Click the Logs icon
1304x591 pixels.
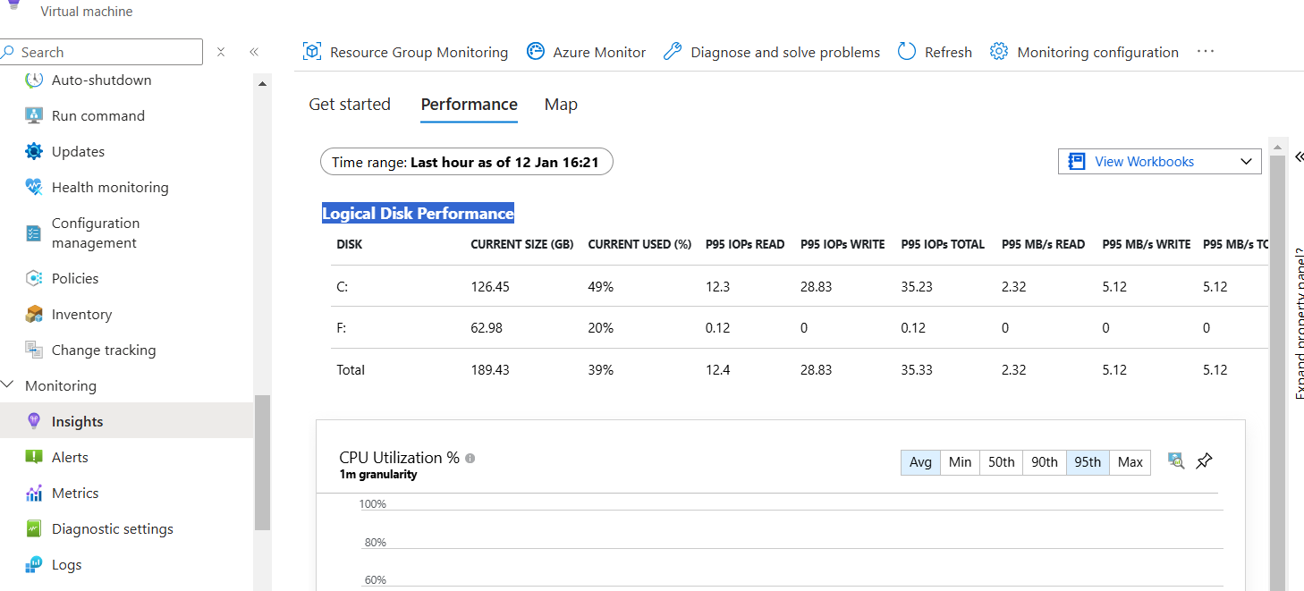click(34, 564)
